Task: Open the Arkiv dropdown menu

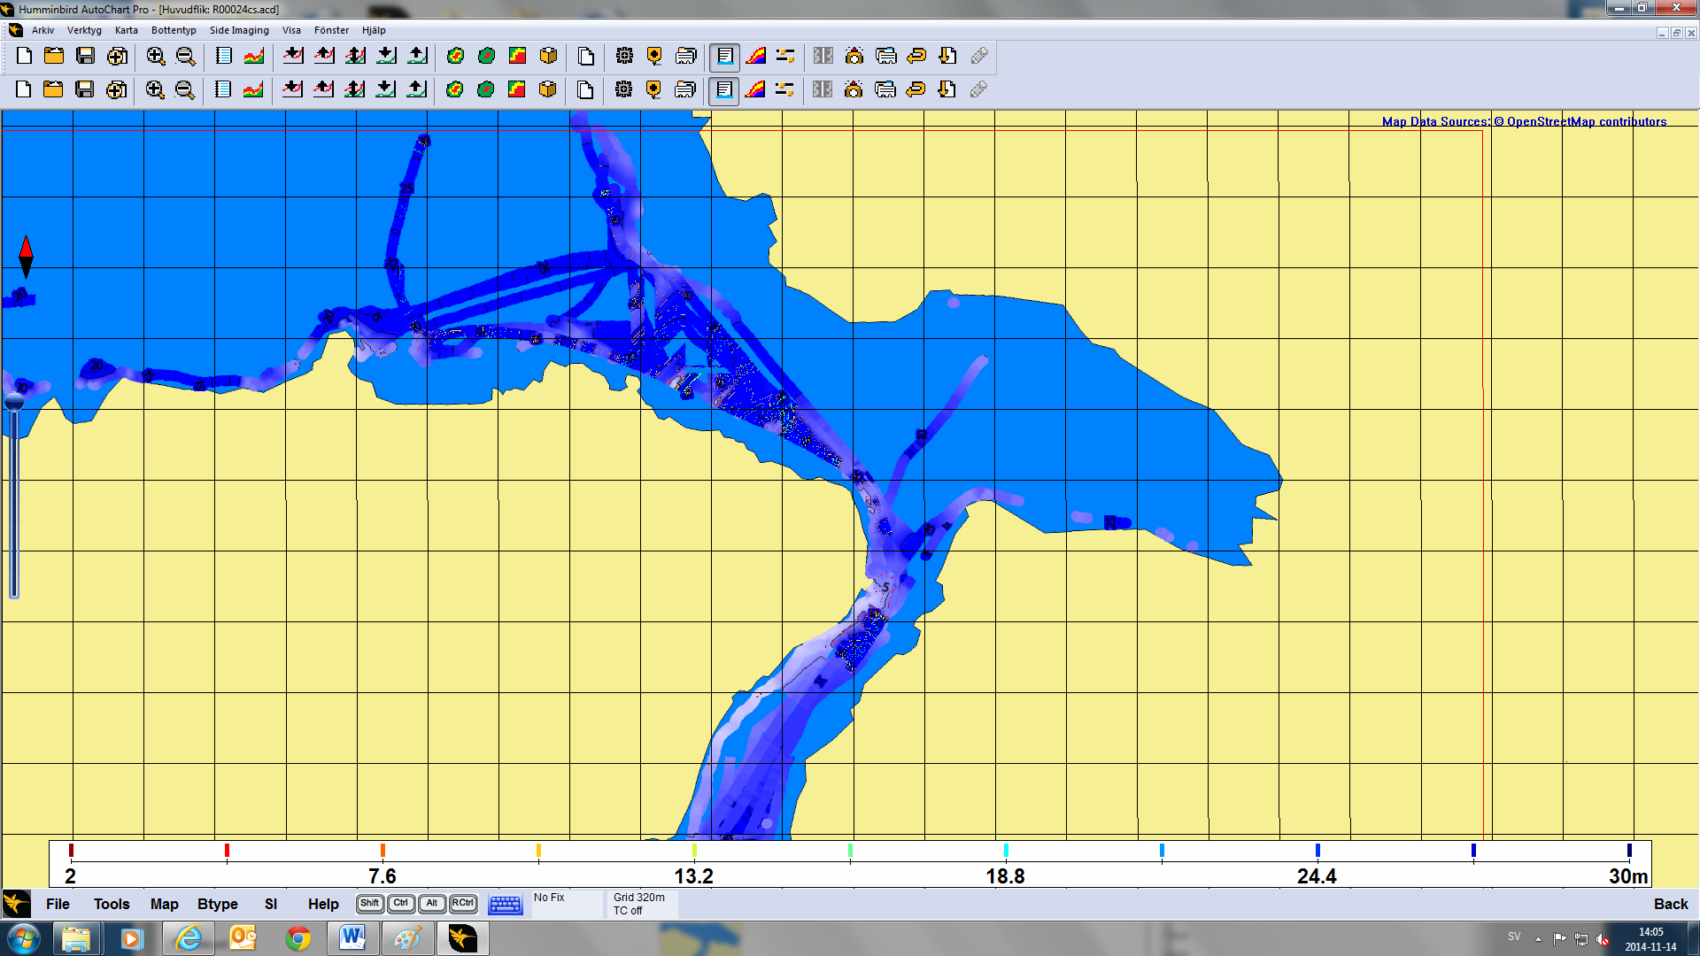Action: pos(42,30)
